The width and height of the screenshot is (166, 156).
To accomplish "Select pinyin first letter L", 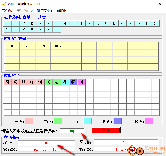I will coord(98,24).
